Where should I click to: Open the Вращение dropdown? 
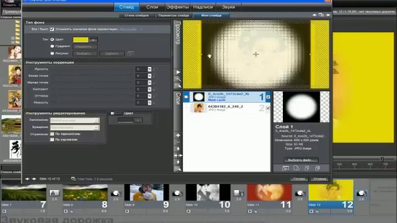pos(75,127)
